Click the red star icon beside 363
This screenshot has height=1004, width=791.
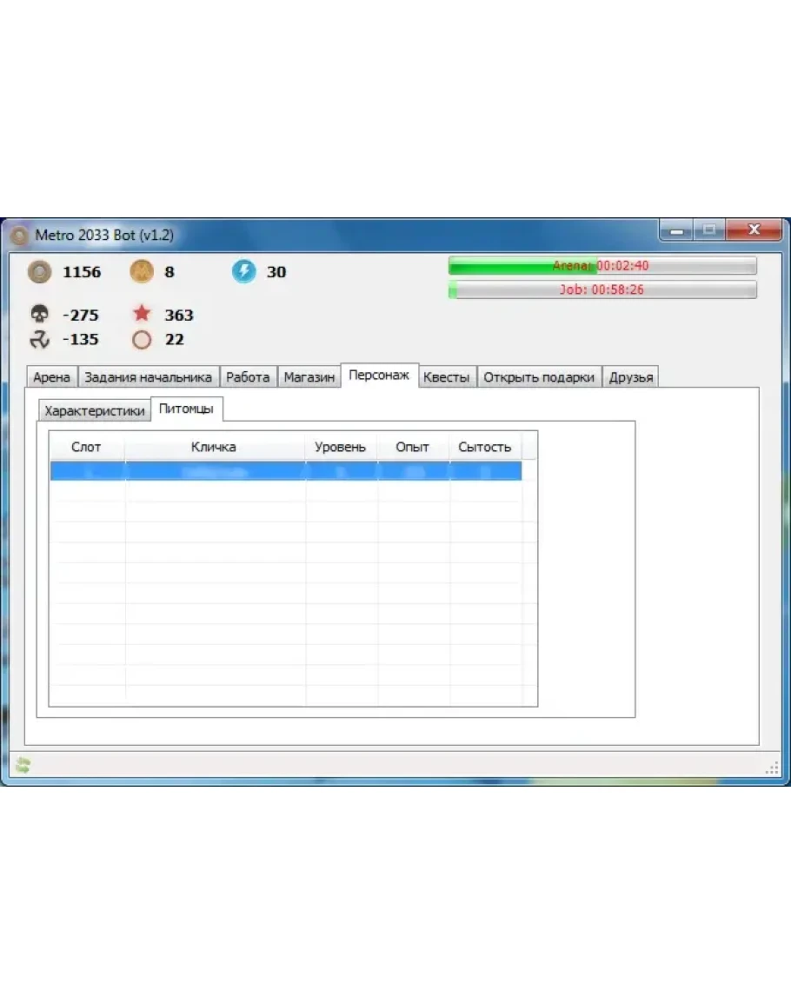coord(142,314)
